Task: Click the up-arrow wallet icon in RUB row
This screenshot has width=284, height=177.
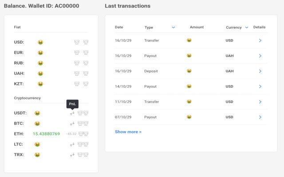Action: pos(77,63)
